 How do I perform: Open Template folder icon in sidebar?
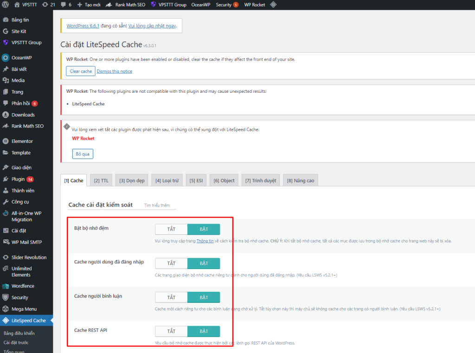click(x=6, y=153)
